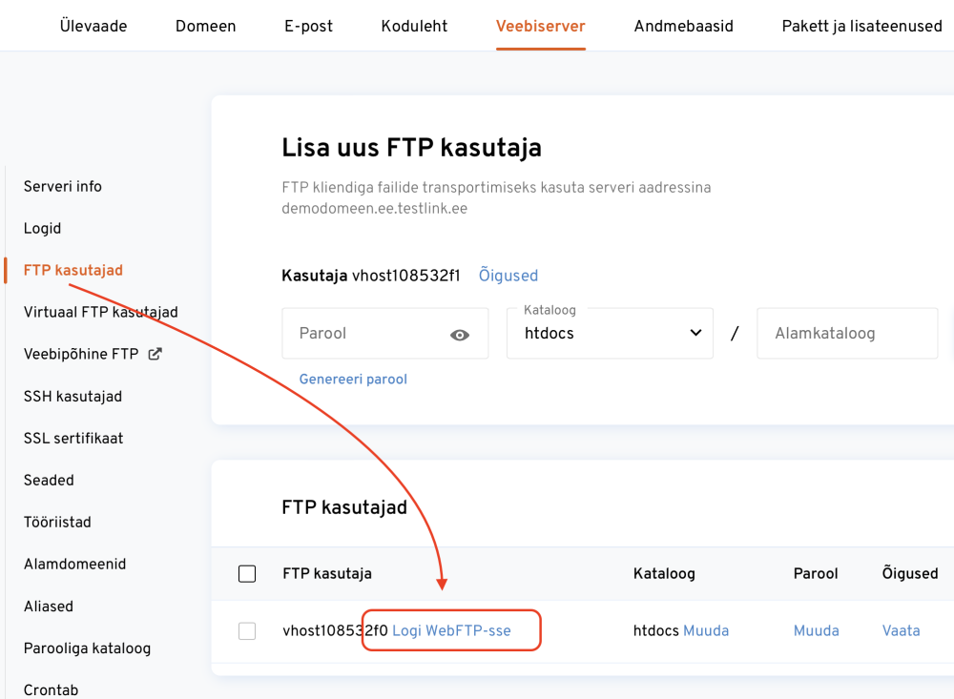Select the Koduleht tab
The width and height of the screenshot is (954, 699).
(x=414, y=26)
